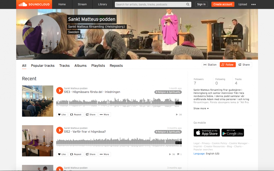The height and width of the screenshot is (171, 274).
Task: Open the Blog footer link
Action: tap(229, 146)
